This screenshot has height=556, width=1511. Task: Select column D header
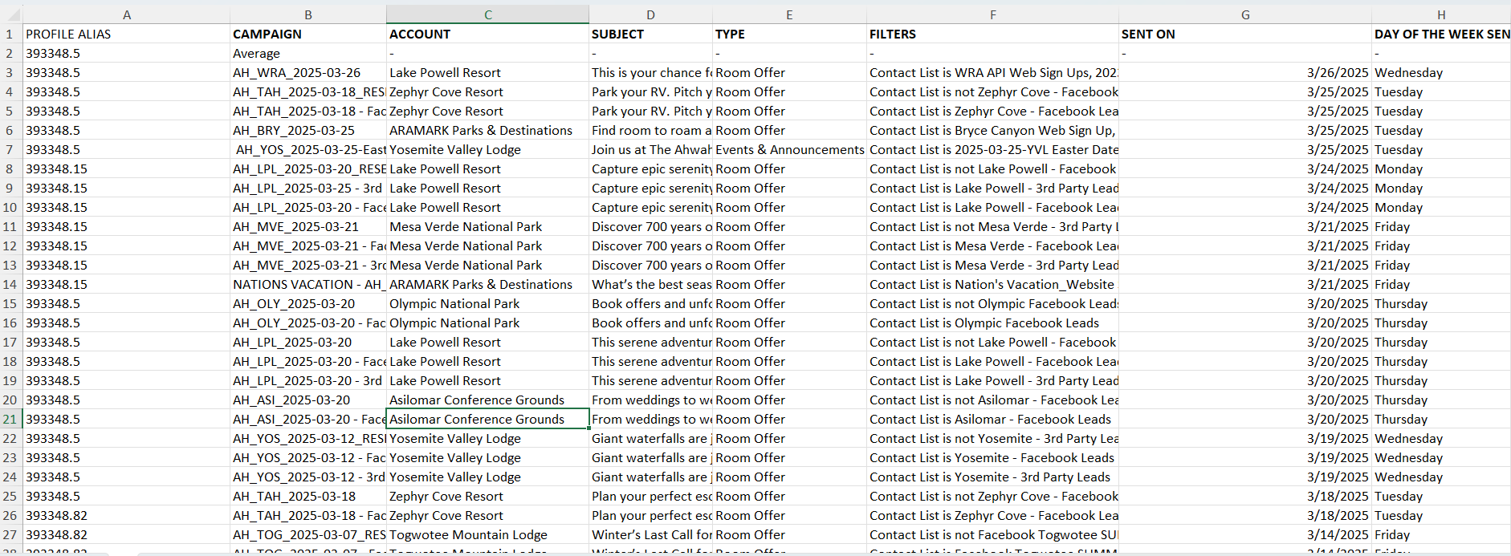[650, 14]
